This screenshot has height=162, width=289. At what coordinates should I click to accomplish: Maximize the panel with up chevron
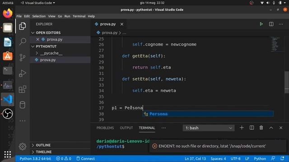(271, 128)
